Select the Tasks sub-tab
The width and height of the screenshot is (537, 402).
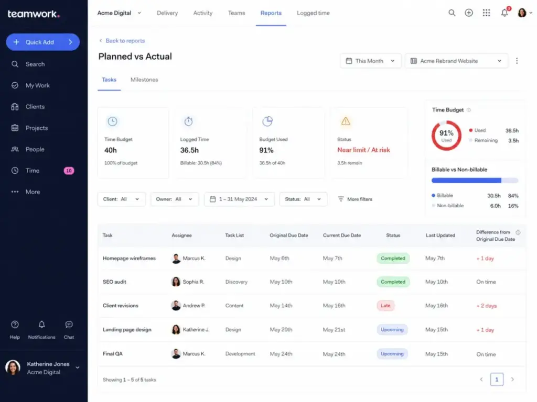tap(109, 80)
